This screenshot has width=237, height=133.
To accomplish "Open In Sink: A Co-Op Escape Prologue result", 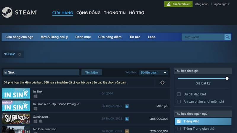I will [86, 106].
